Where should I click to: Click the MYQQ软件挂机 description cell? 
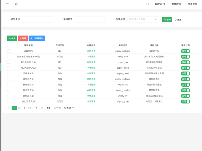click(x=154, y=68)
